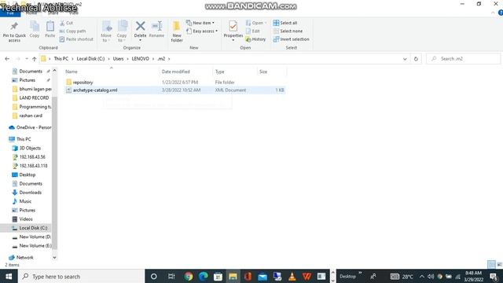503x283 pixels.
Task: Expand the address bar history dropdown
Action: click(x=405, y=59)
